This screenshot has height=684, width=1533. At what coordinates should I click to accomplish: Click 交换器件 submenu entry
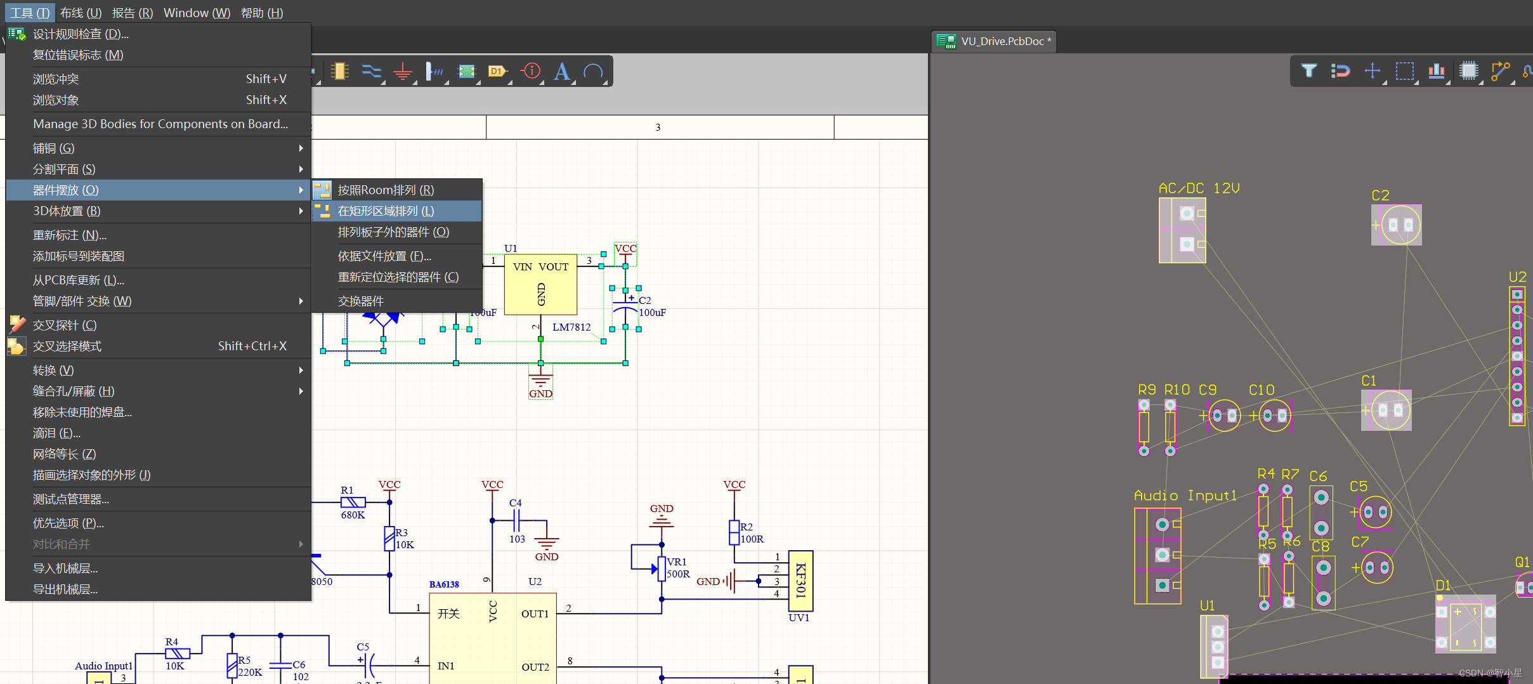point(397,301)
